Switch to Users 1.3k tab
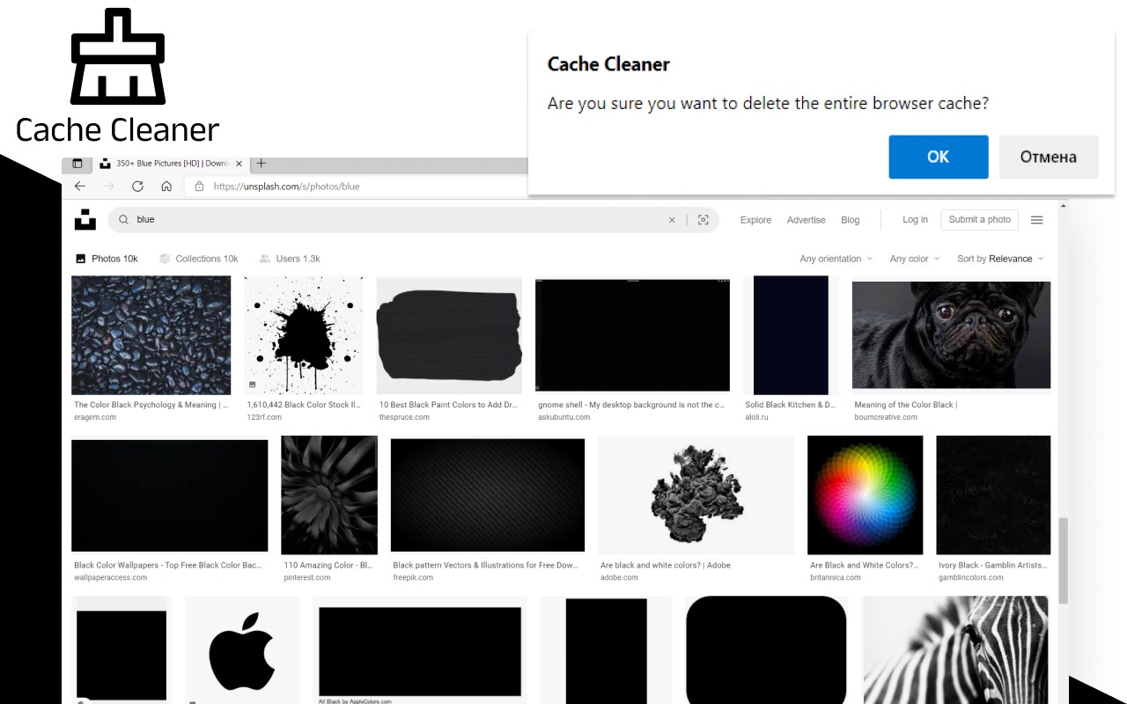Viewport: 1127px width, 704px height. 290,259
